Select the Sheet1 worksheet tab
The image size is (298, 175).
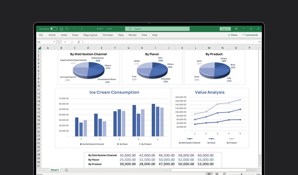[x=55, y=170]
